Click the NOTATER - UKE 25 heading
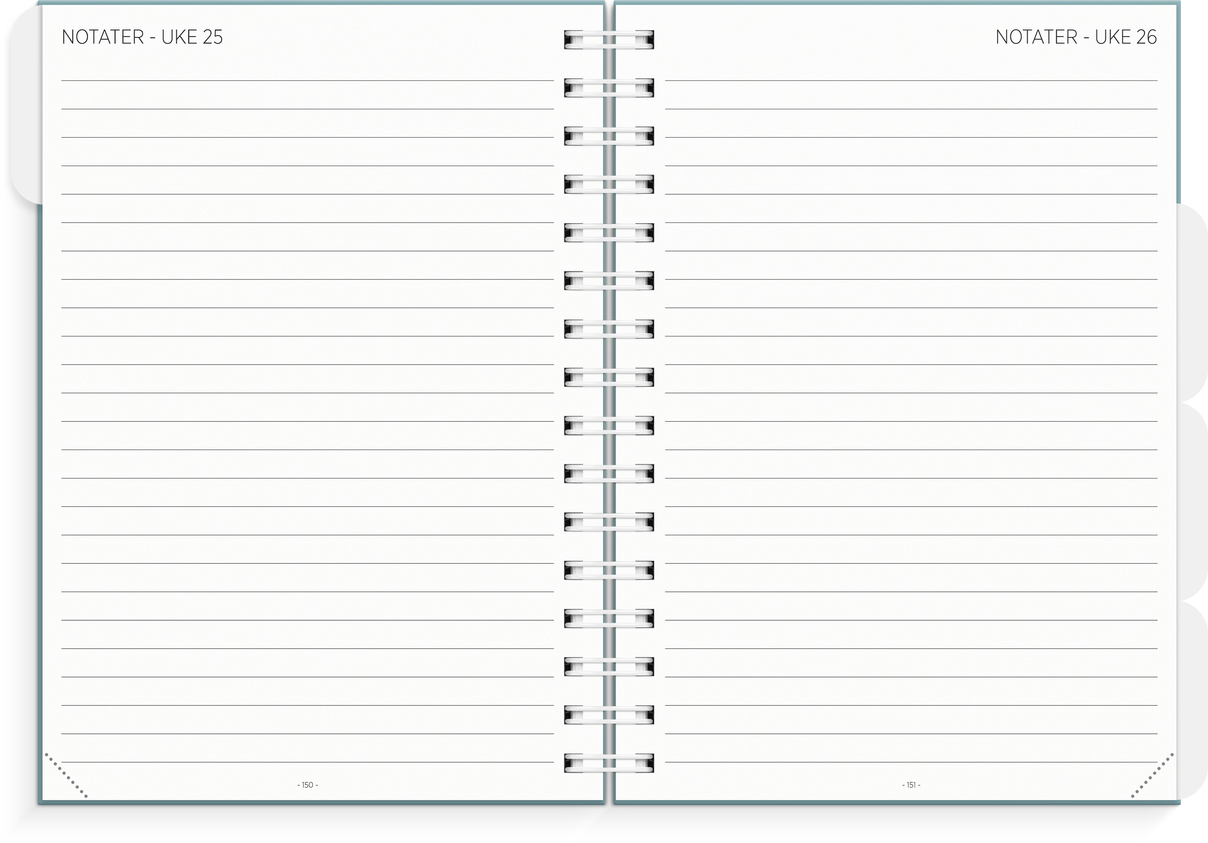Screen dimensions: 1208x843 pyautogui.click(x=142, y=37)
